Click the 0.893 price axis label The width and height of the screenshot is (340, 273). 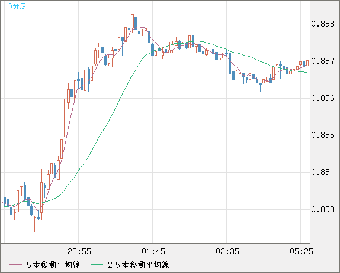[x=323, y=209]
